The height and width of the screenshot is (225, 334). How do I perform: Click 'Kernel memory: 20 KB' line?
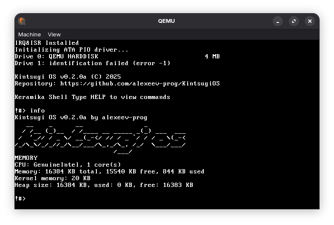(x=52, y=178)
